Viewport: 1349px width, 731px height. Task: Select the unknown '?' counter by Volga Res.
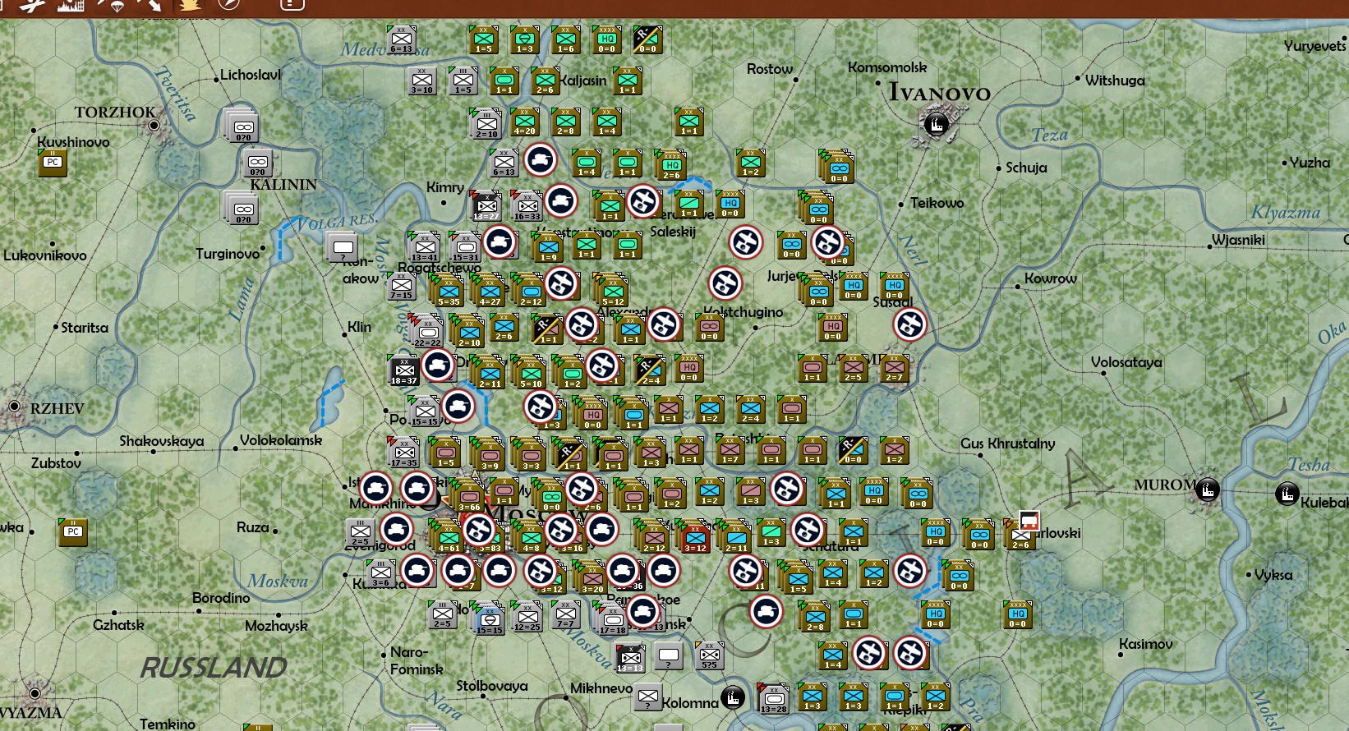pos(343,247)
